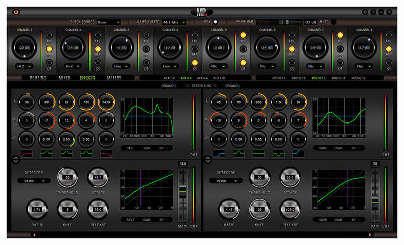Switch to the Meters tab
Viewport: 404px width, 245px height.
tap(114, 78)
